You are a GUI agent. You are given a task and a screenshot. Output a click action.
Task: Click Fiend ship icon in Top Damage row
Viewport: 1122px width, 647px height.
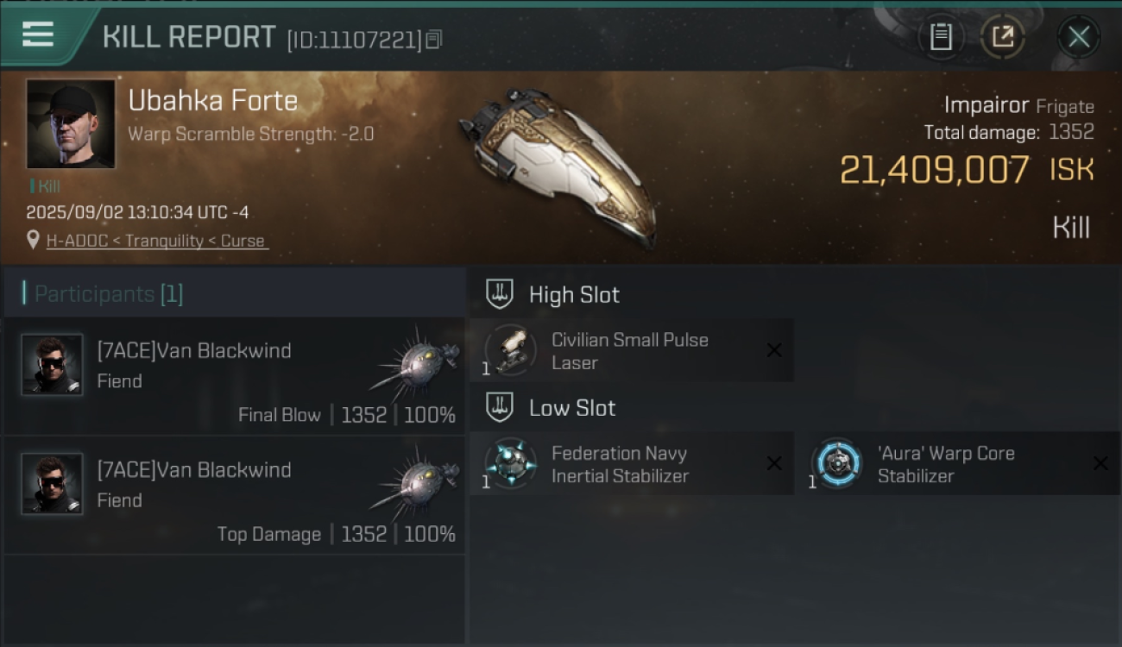tap(418, 482)
